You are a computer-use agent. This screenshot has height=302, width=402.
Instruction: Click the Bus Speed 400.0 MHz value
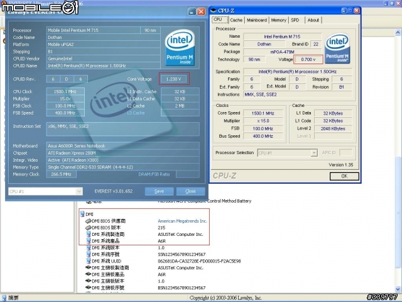click(263, 136)
